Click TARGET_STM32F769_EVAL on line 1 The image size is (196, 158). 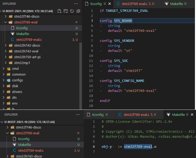[x=127, y=11]
